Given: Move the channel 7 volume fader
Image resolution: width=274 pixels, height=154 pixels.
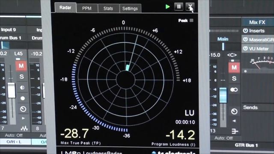Looking at the screenshot, I should click(12, 90).
